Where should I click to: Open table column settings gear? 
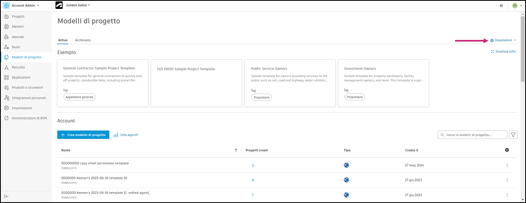(x=507, y=150)
